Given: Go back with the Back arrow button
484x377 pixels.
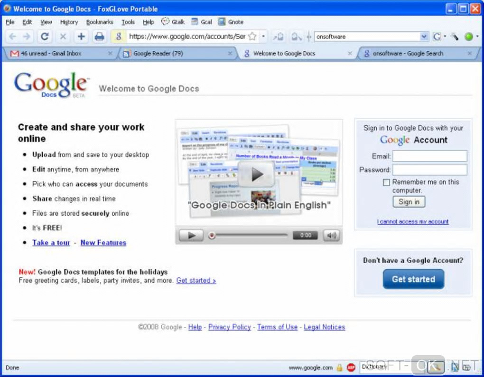Looking at the screenshot, I should tap(12, 37).
